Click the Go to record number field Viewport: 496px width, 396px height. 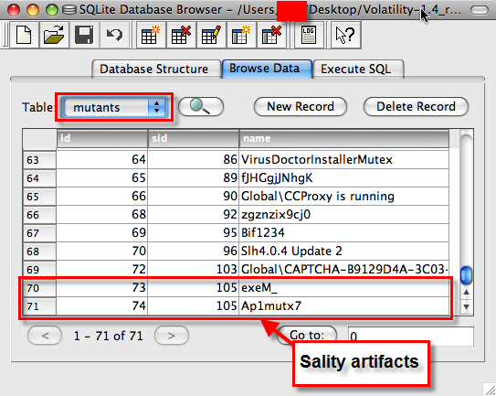pyautogui.click(x=410, y=337)
